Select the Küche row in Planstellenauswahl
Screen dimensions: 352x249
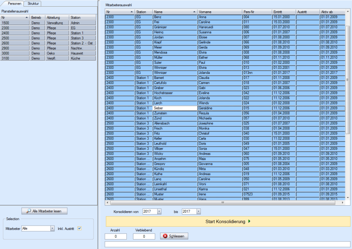(x=83, y=58)
